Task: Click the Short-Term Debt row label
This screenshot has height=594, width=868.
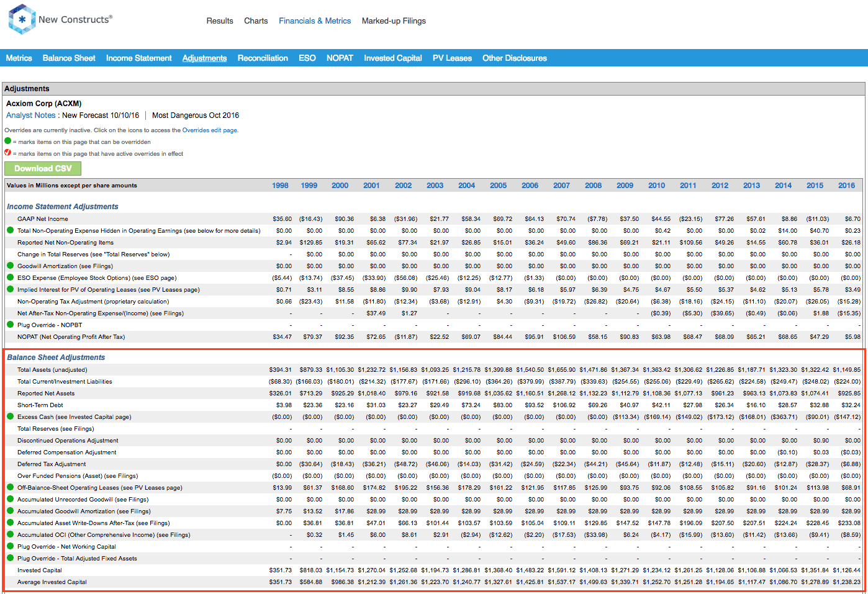Action: (x=40, y=405)
